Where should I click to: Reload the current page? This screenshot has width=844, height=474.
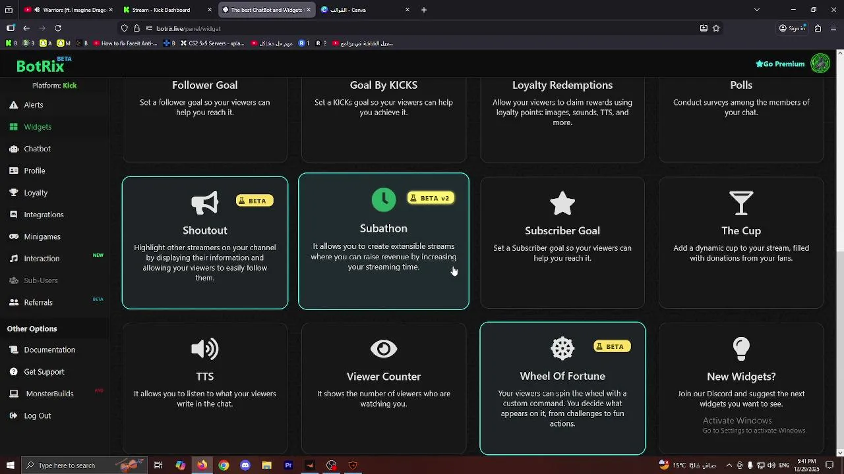click(x=58, y=28)
